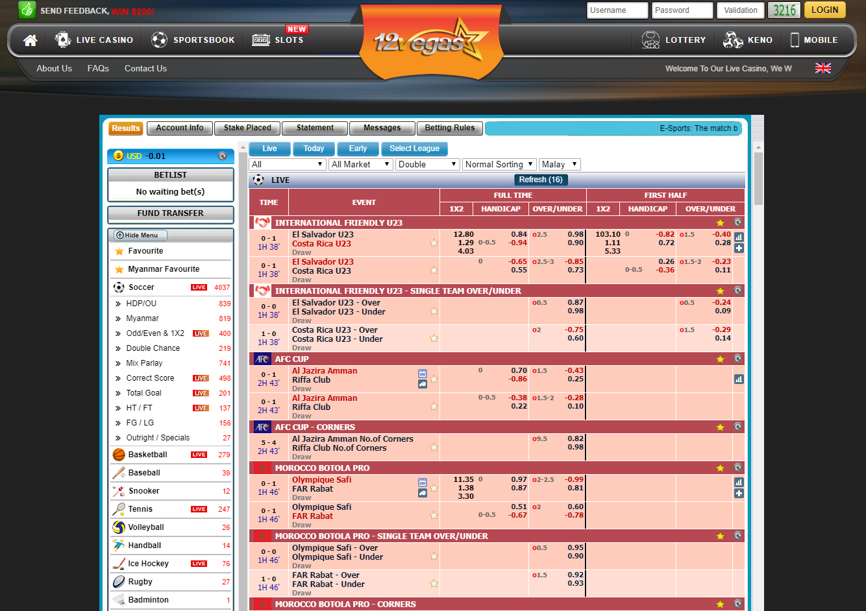Collapse sidebar with Hide Menu button
Screen dimensions: 866x611
(140, 235)
